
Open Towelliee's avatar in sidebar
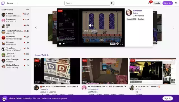coord(3,49)
